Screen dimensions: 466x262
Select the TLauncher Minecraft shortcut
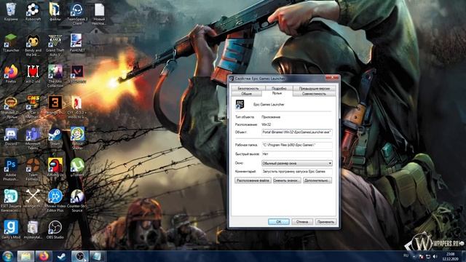(x=11, y=43)
